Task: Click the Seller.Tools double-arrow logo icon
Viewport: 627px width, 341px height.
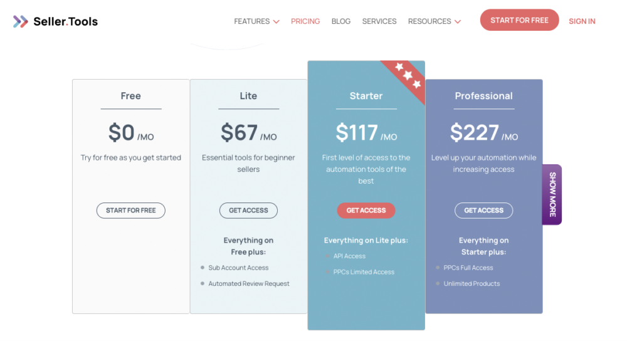Action: [21, 21]
